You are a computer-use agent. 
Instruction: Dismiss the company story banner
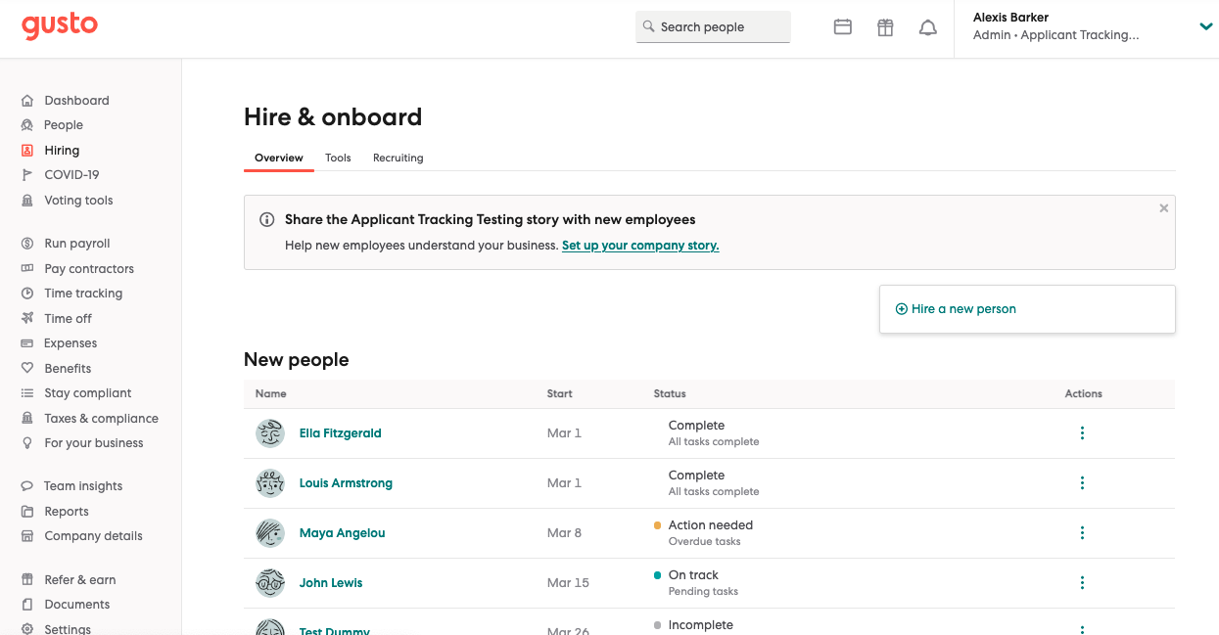1163,208
